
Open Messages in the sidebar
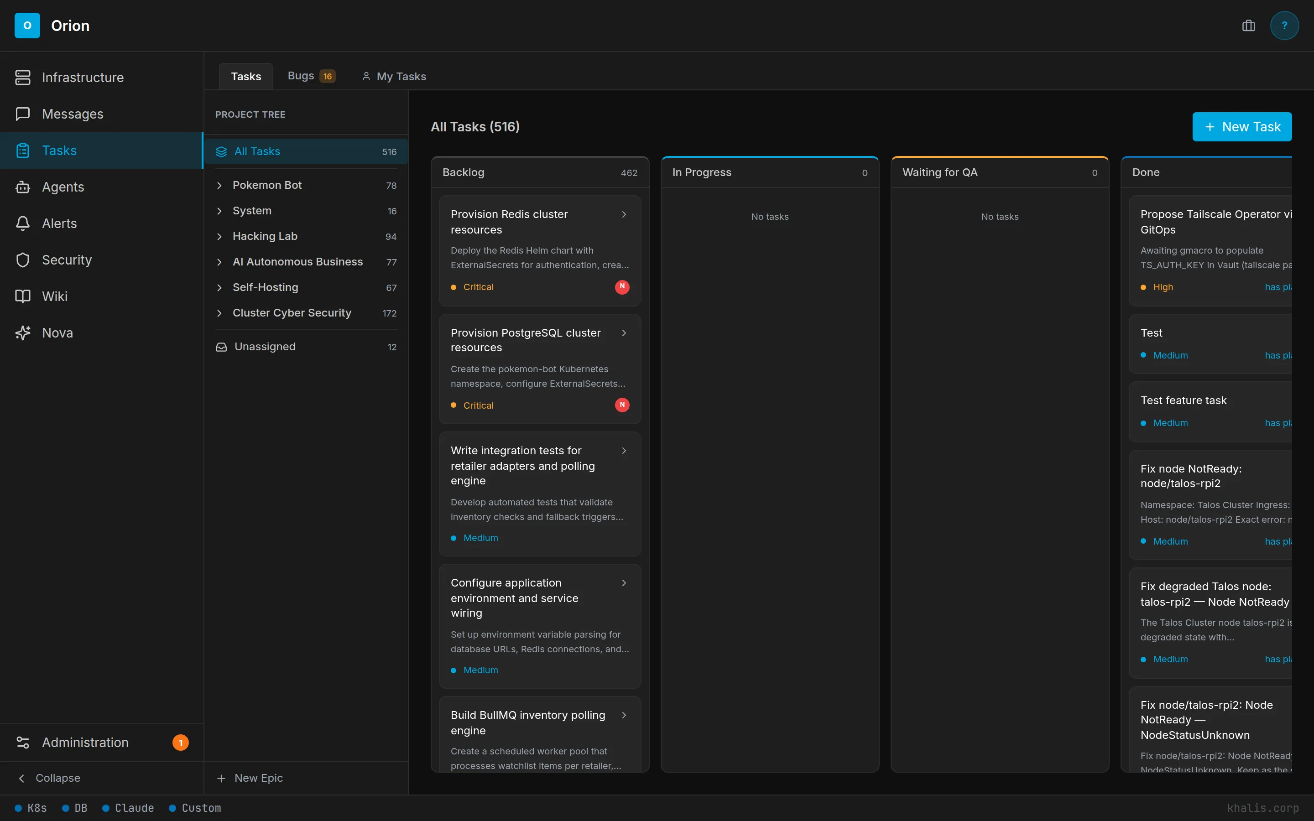102,114
